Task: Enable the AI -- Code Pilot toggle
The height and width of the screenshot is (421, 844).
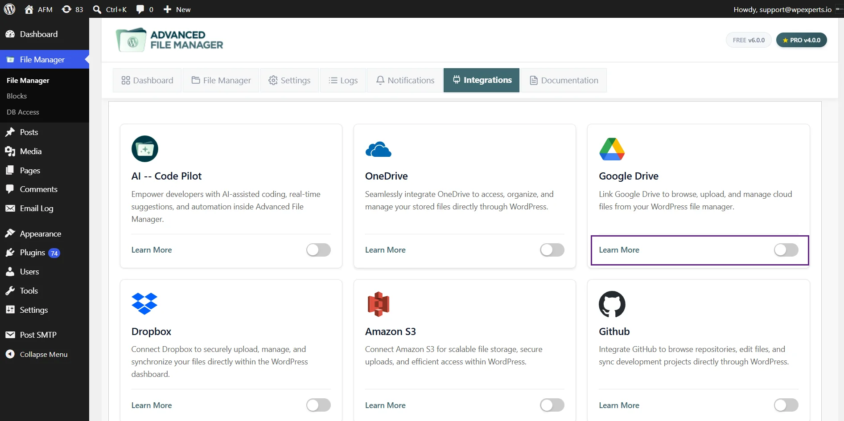Action: pyautogui.click(x=318, y=250)
